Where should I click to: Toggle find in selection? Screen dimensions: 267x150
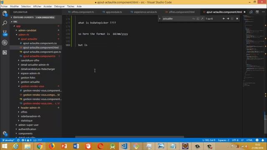click(232, 19)
